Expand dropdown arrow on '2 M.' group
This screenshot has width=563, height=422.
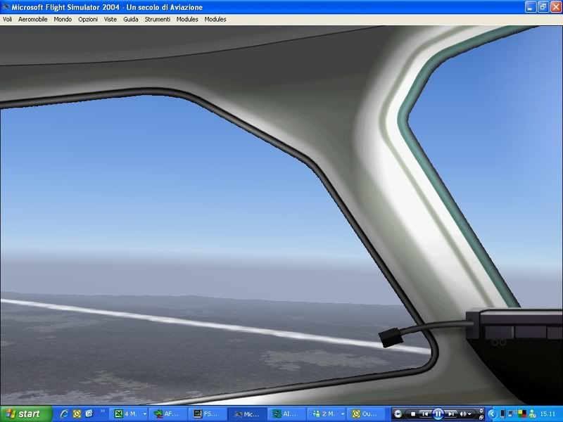(x=343, y=414)
